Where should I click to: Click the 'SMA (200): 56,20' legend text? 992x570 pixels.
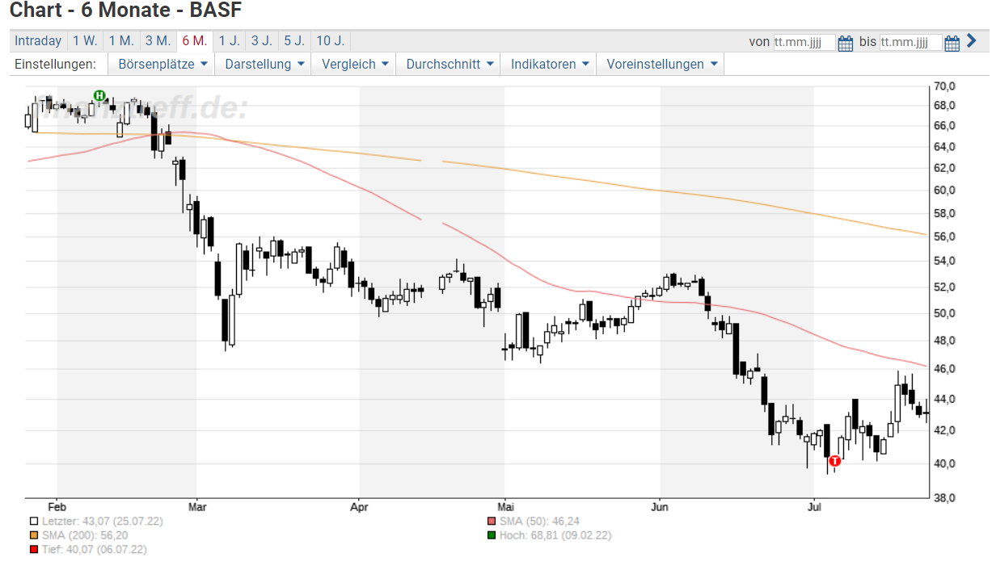pos(84,535)
